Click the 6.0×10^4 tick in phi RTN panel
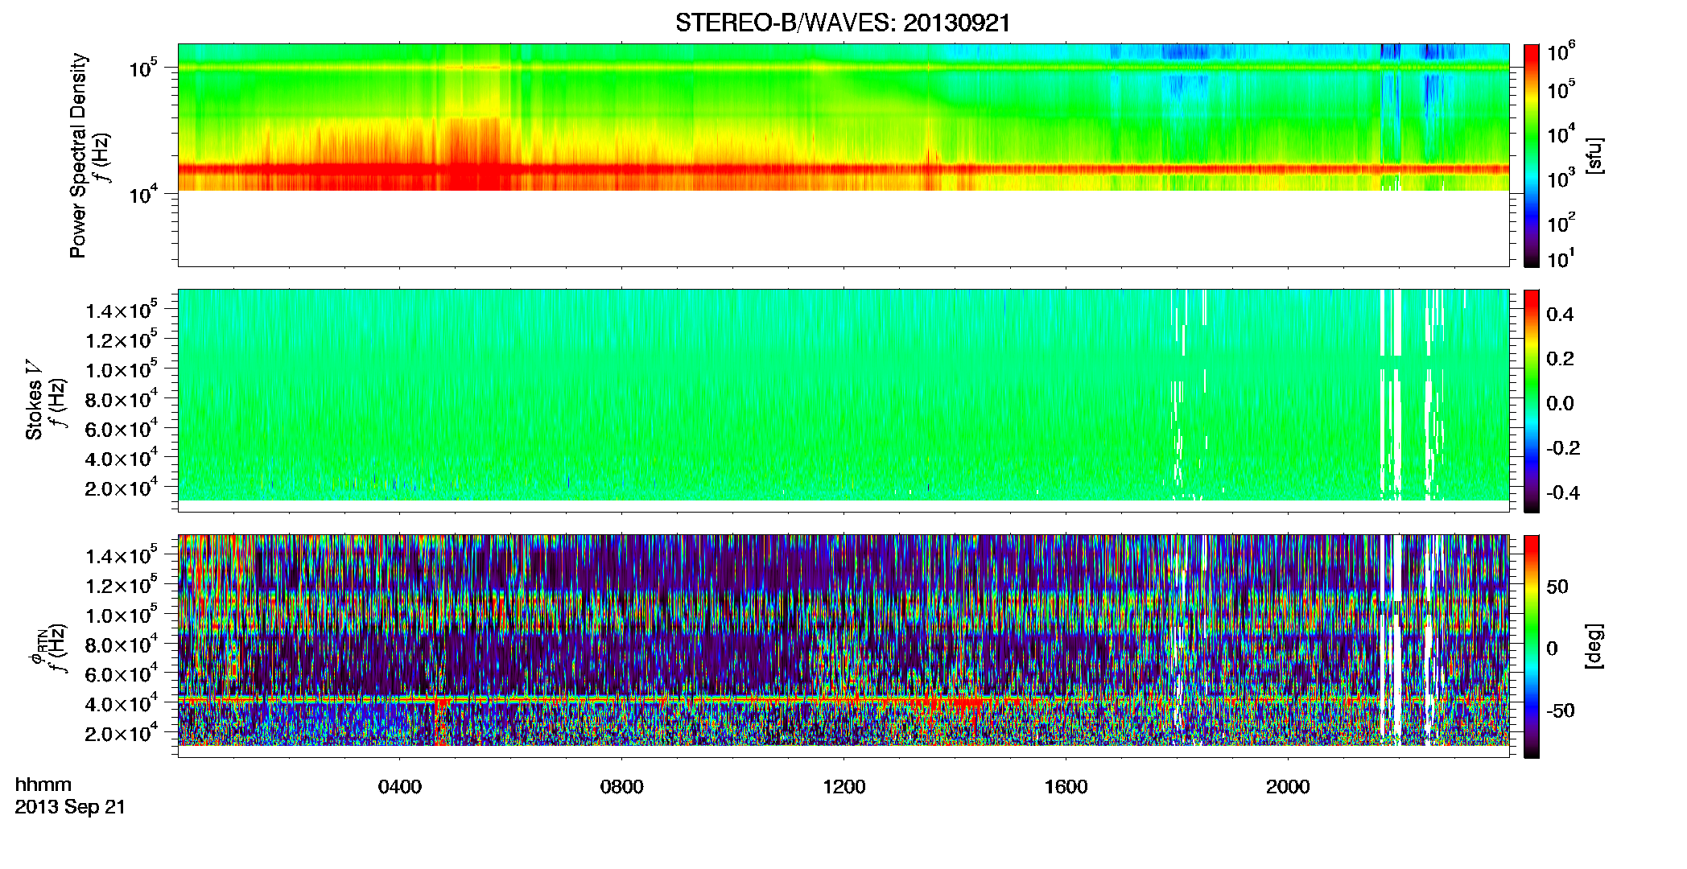The height and width of the screenshot is (869, 1687). (x=122, y=673)
